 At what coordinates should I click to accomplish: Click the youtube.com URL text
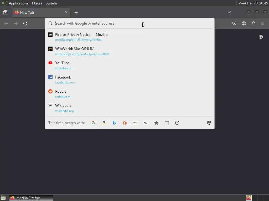[x=64, y=68]
